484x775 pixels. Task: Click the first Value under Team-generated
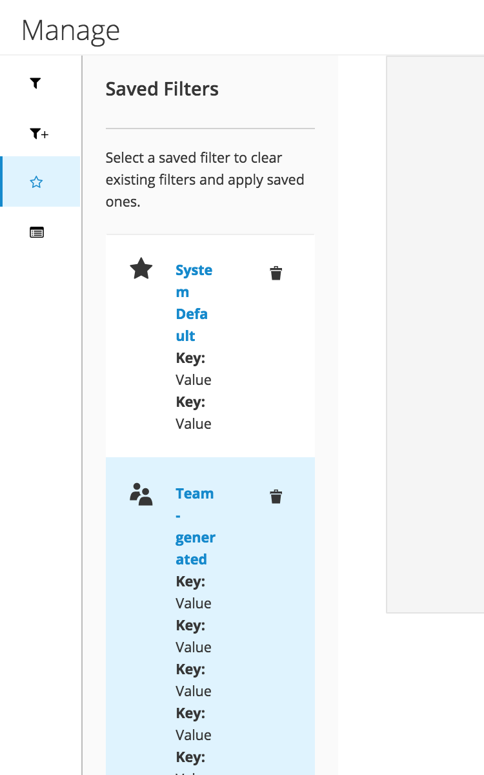tap(194, 603)
